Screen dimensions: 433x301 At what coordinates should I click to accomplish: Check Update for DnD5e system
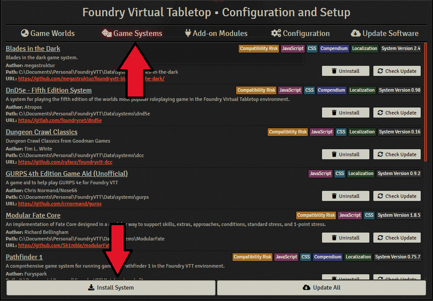(x=397, y=113)
